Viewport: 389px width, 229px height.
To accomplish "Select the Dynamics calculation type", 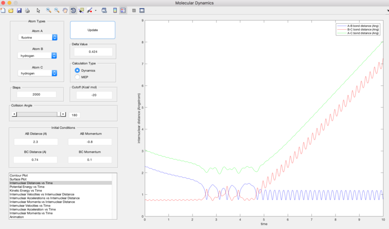I will 77,70.
